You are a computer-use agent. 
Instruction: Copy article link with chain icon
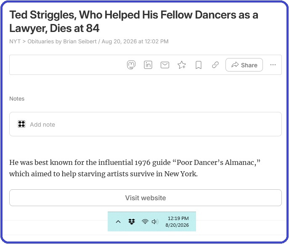pyautogui.click(x=215, y=65)
